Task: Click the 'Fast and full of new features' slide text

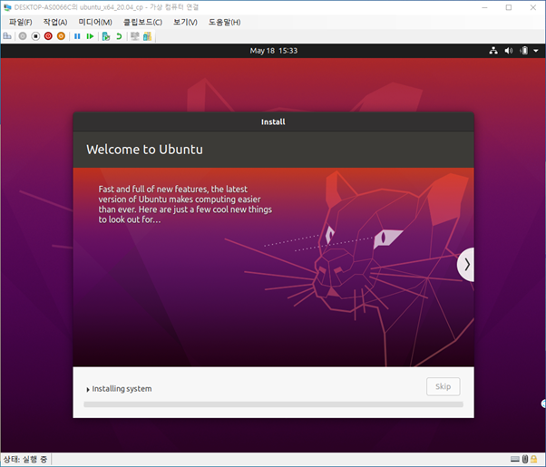Action: point(185,204)
